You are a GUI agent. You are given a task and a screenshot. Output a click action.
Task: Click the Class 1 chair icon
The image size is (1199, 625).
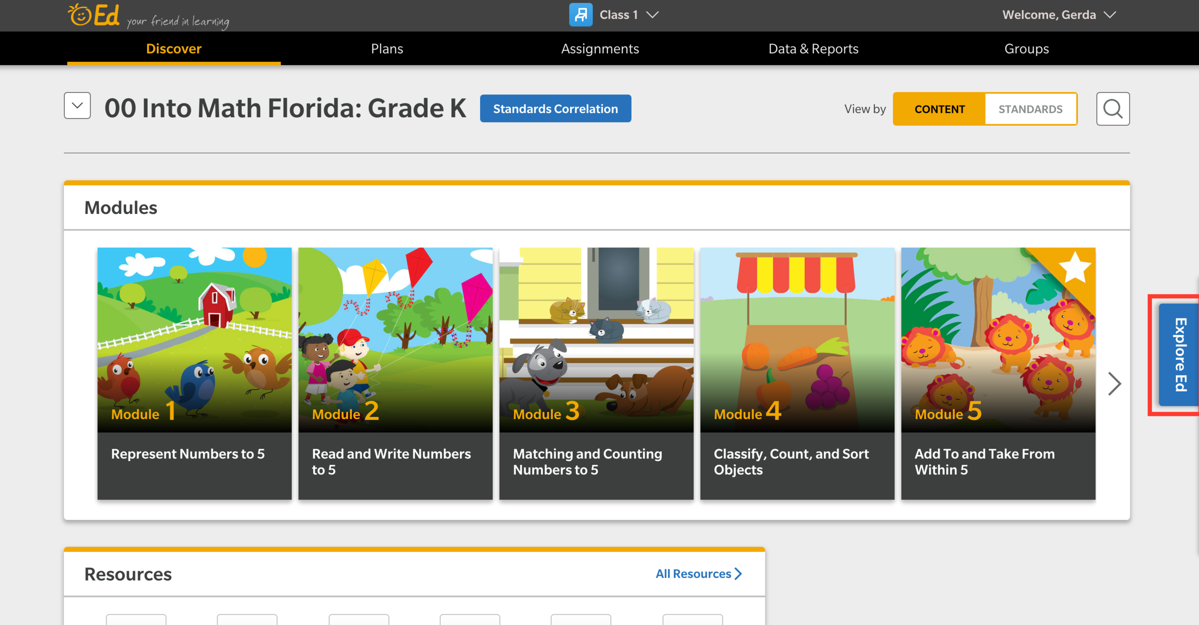click(580, 15)
